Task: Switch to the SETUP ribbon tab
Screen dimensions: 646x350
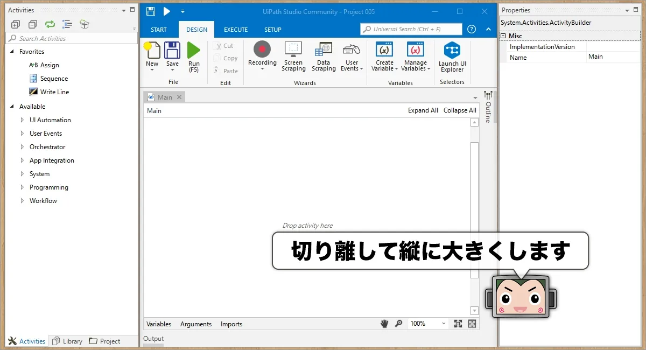Action: (273, 30)
